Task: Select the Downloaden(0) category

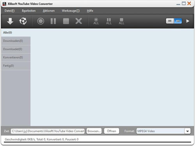Action: click(x=16, y=41)
